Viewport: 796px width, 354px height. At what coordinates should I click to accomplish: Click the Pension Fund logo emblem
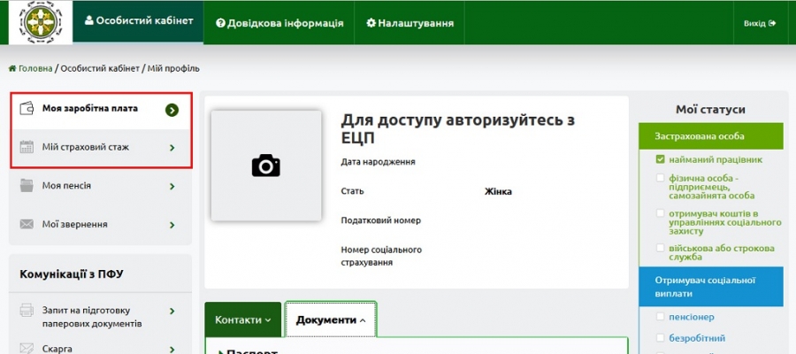coord(41,22)
